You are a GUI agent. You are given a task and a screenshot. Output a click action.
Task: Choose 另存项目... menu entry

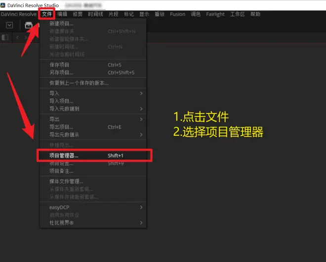[x=93, y=72]
